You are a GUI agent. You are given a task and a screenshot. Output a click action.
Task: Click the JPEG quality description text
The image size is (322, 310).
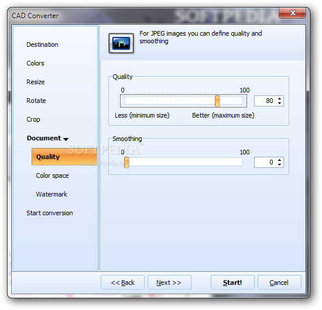pos(201,37)
